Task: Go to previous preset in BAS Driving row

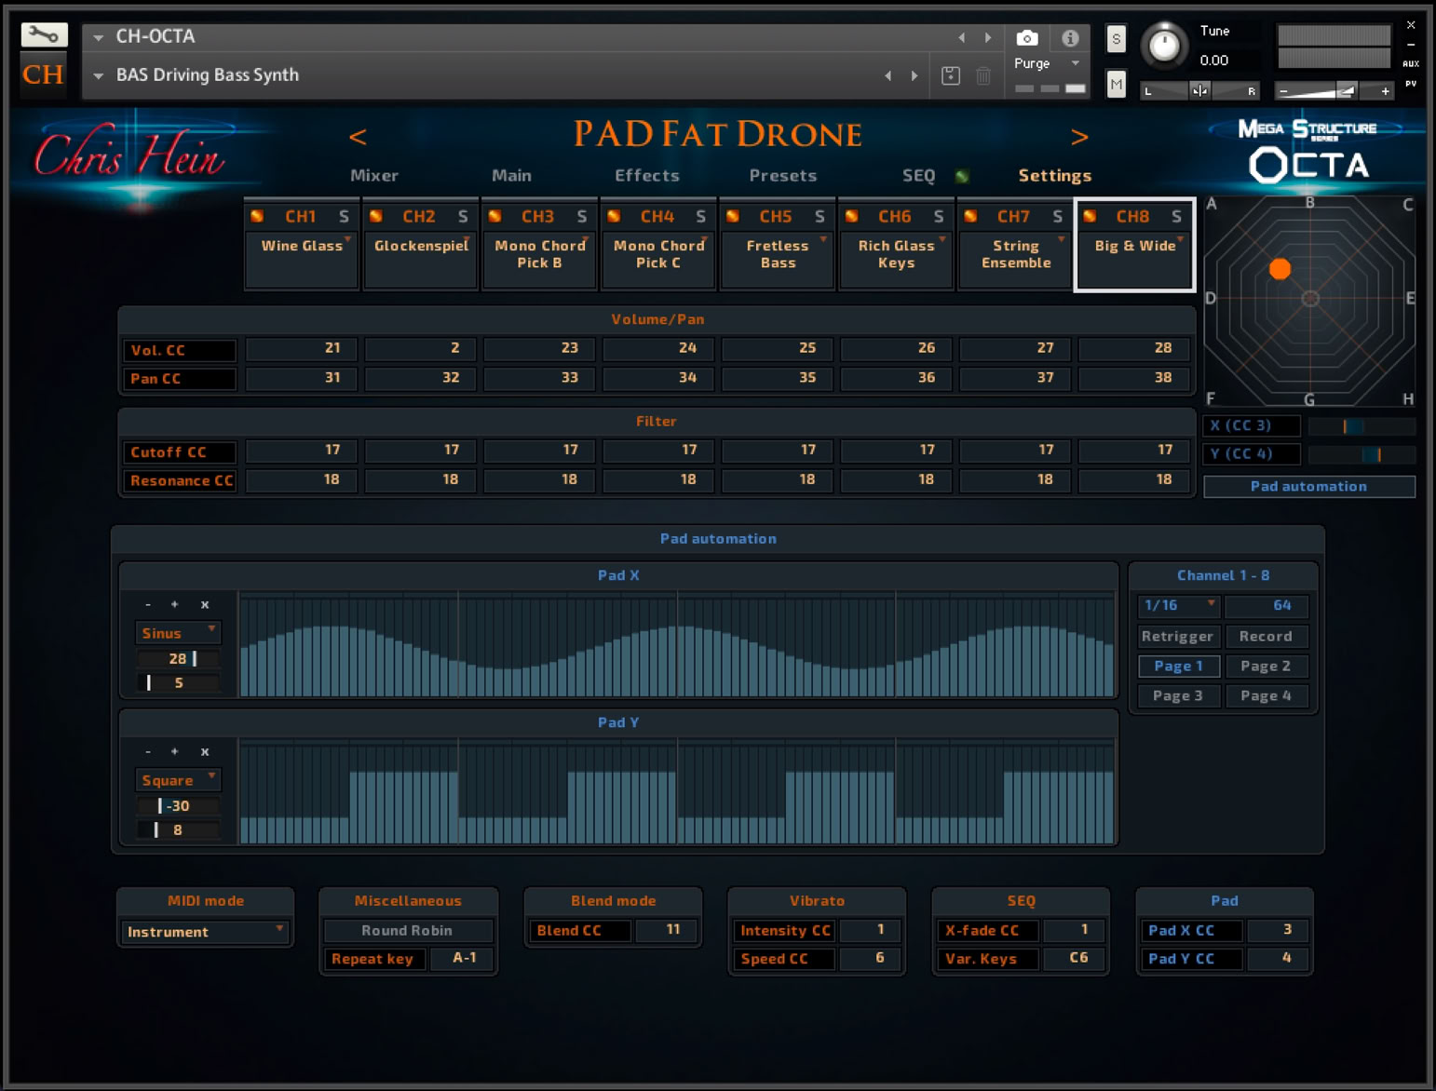Action: tap(887, 76)
